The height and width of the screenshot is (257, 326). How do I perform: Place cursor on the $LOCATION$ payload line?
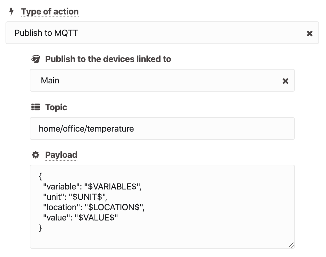(94, 207)
